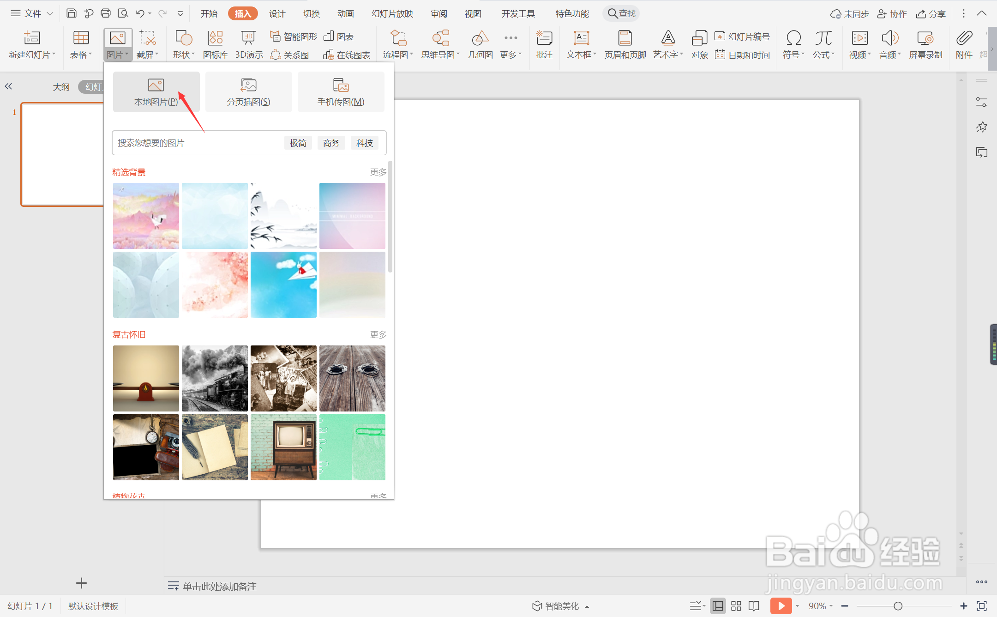Switch to normal view in status bar

718,606
